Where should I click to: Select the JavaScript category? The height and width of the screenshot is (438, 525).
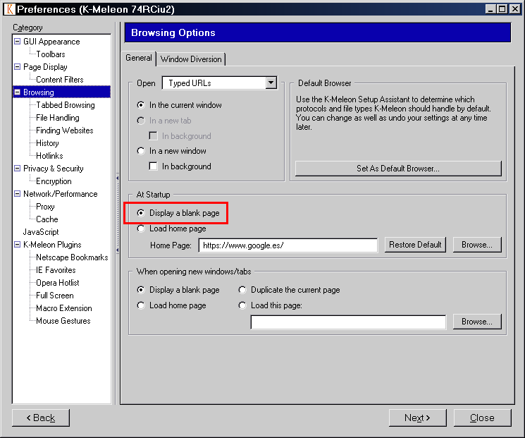tap(40, 232)
